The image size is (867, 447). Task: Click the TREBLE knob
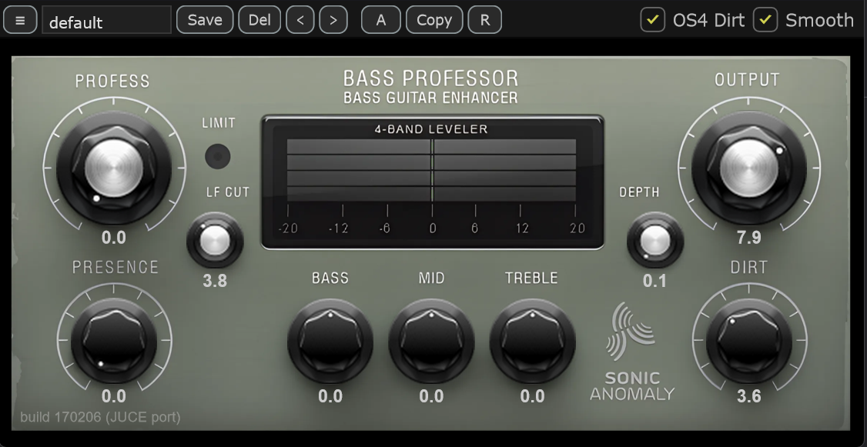533,341
